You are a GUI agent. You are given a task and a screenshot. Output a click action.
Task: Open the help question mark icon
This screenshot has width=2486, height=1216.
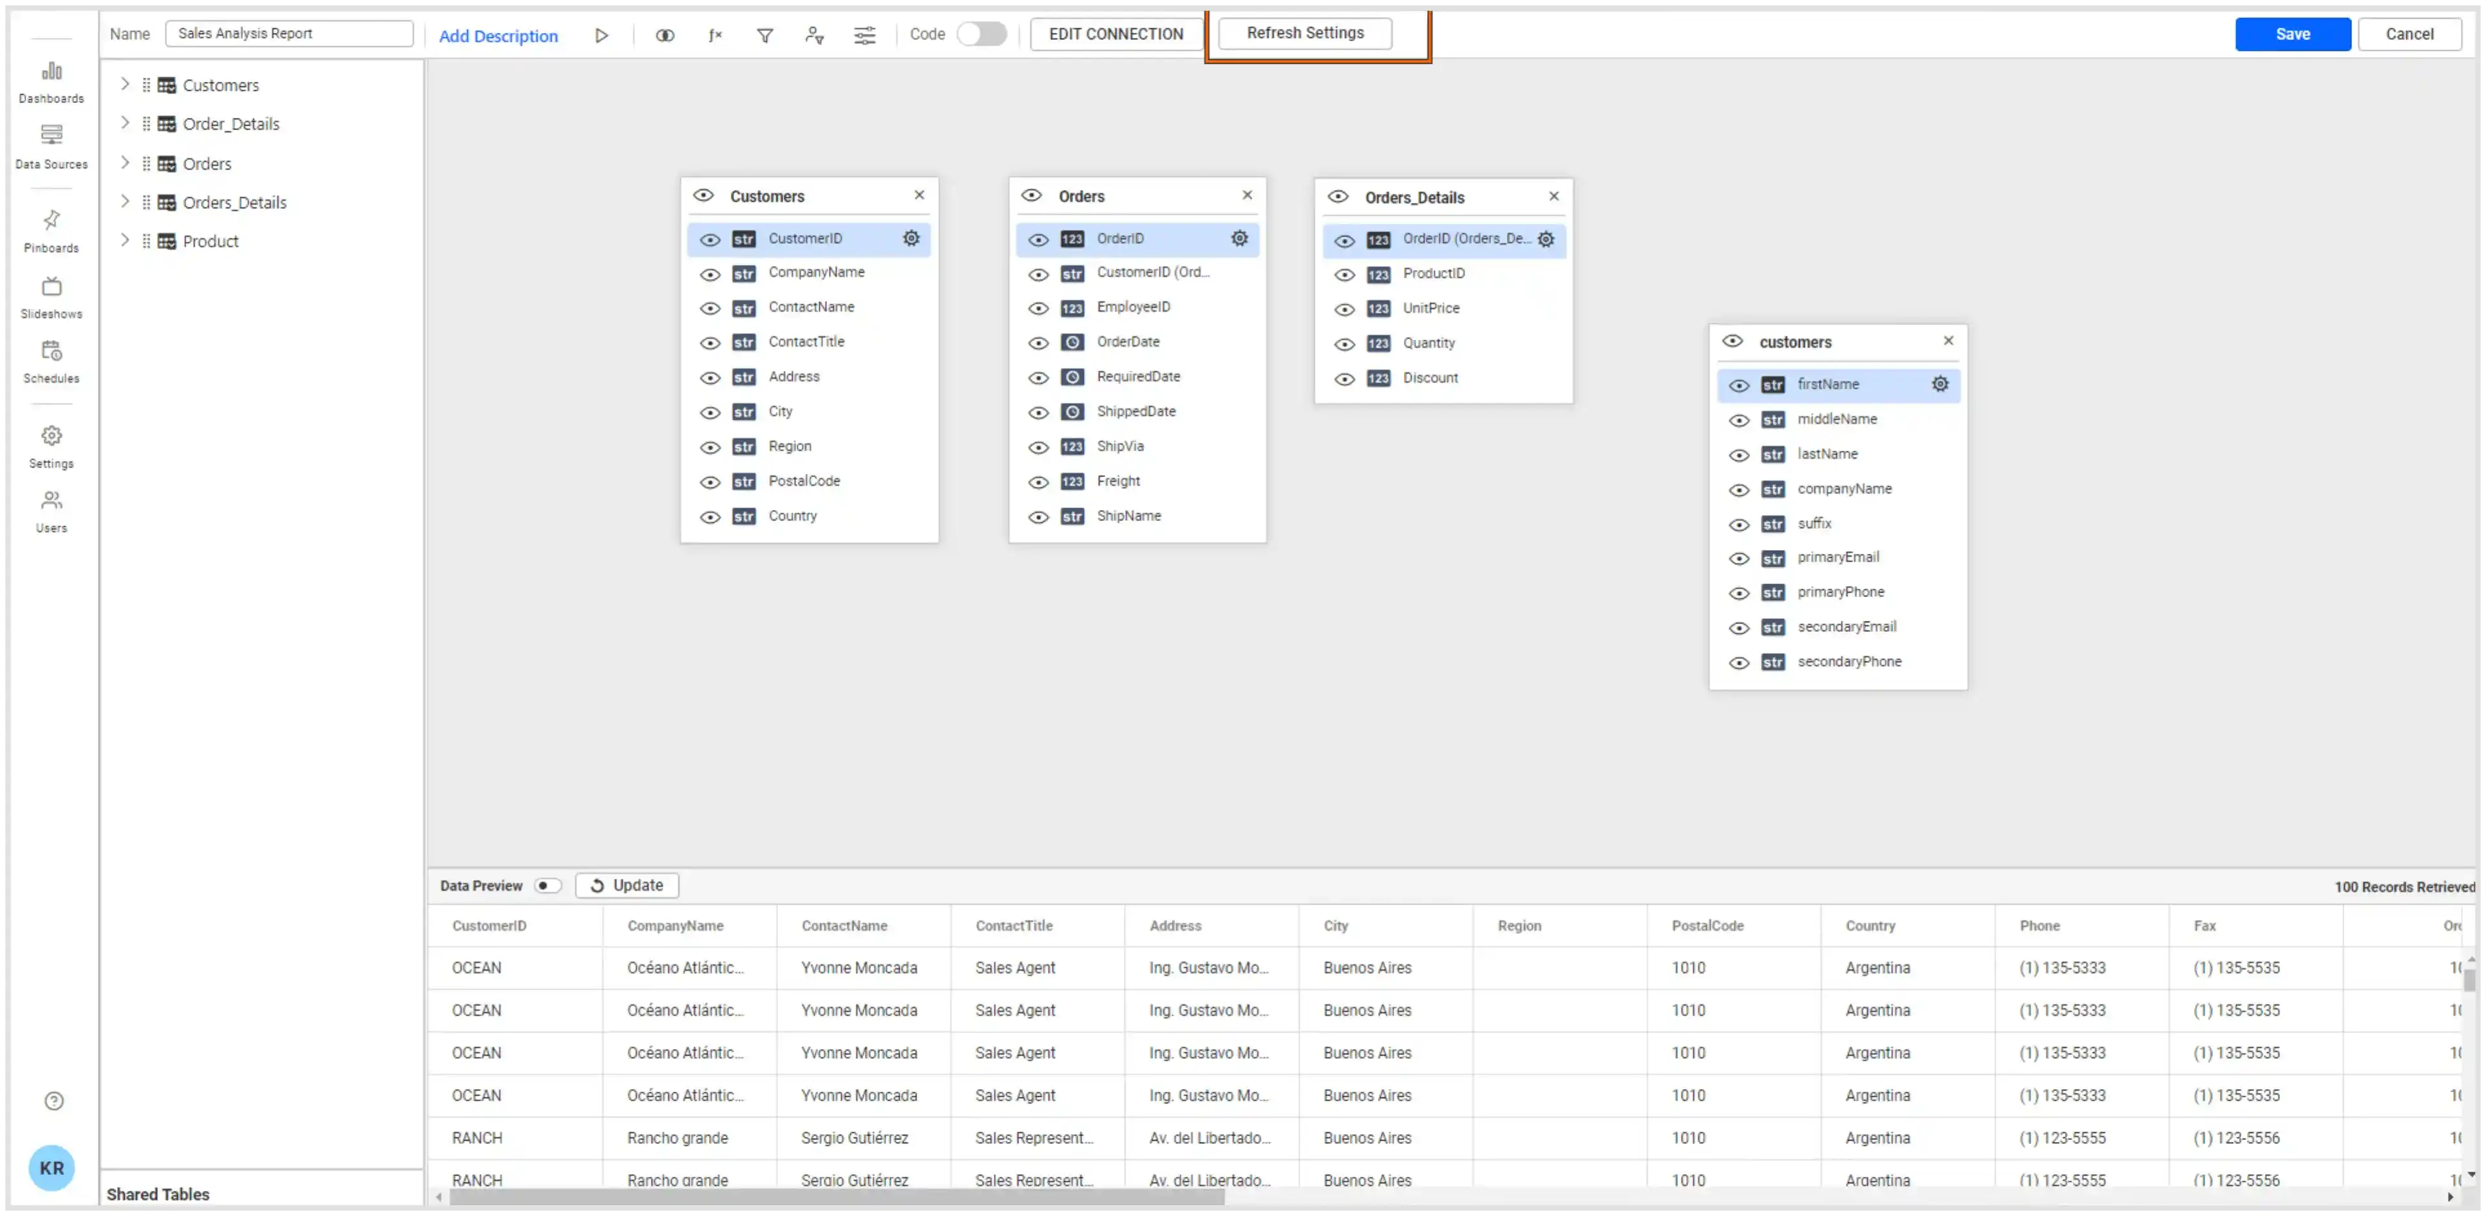pyautogui.click(x=54, y=1101)
